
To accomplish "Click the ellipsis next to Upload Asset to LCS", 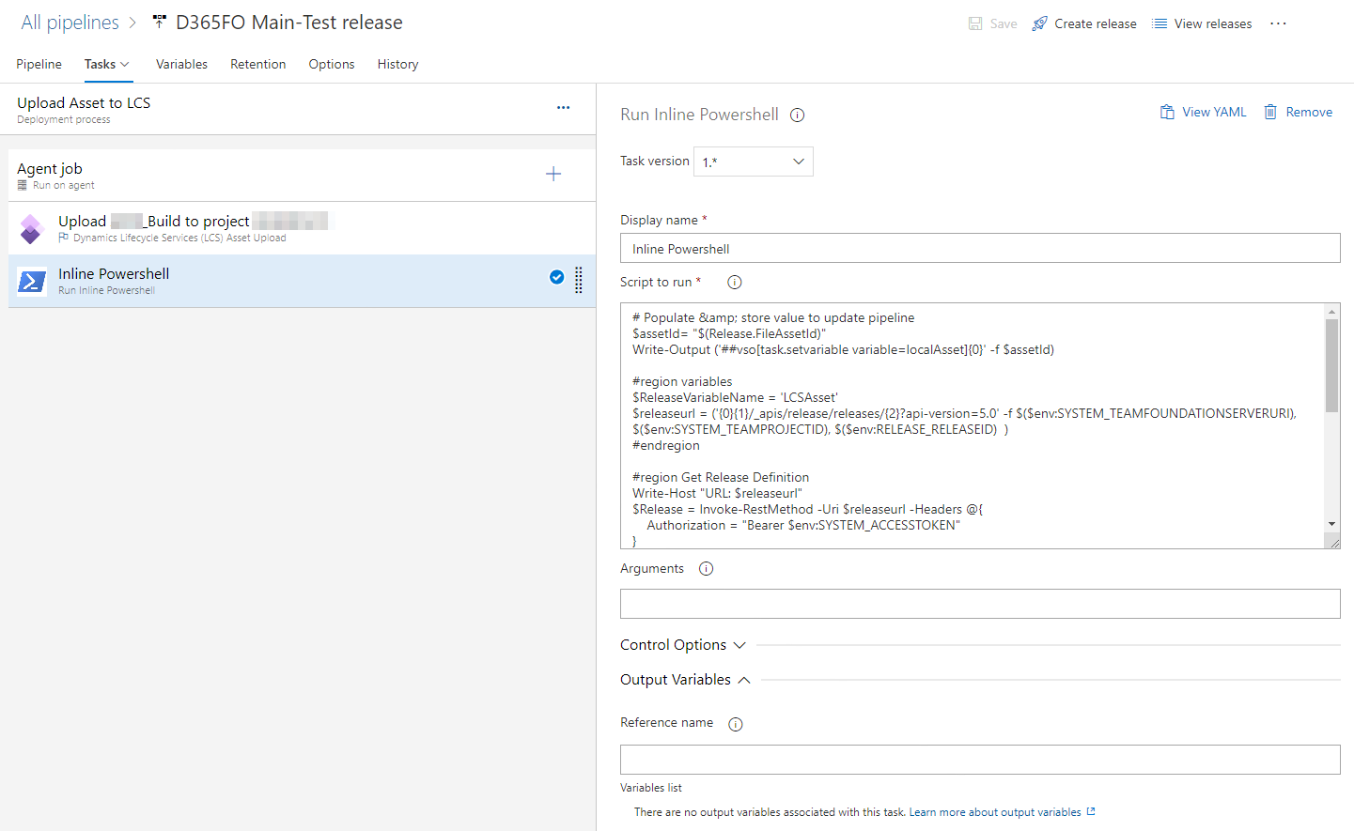I will click(x=563, y=107).
